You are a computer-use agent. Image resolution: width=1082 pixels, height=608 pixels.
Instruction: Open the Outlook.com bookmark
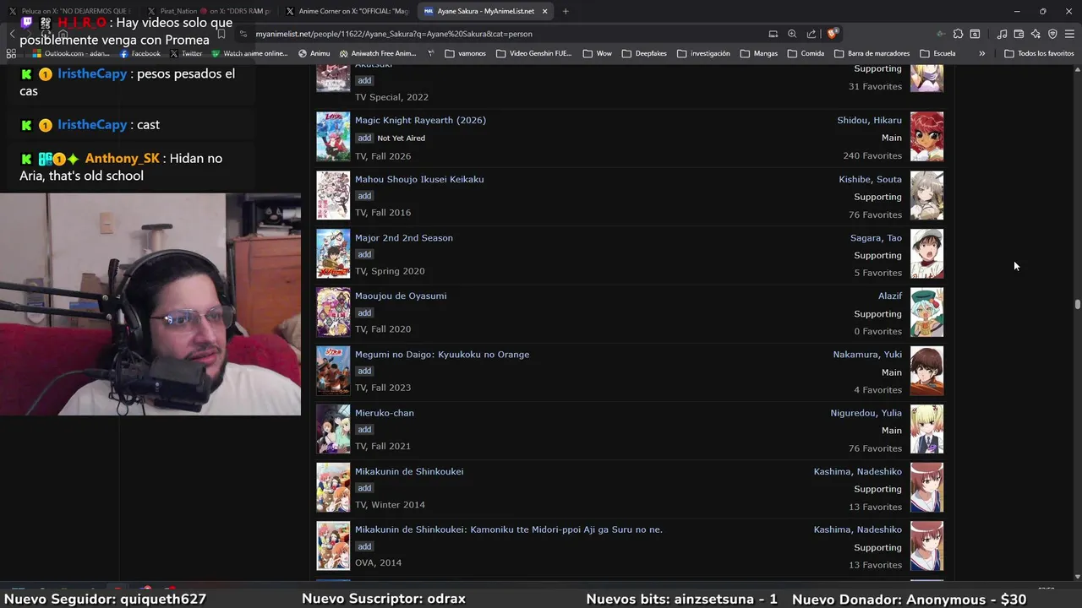(71, 53)
